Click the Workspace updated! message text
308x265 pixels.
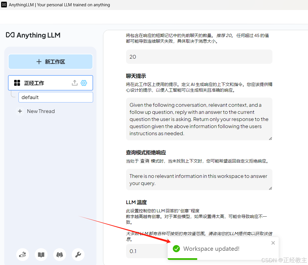(211, 249)
